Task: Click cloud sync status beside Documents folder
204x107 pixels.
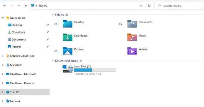Action: tap(120, 24)
